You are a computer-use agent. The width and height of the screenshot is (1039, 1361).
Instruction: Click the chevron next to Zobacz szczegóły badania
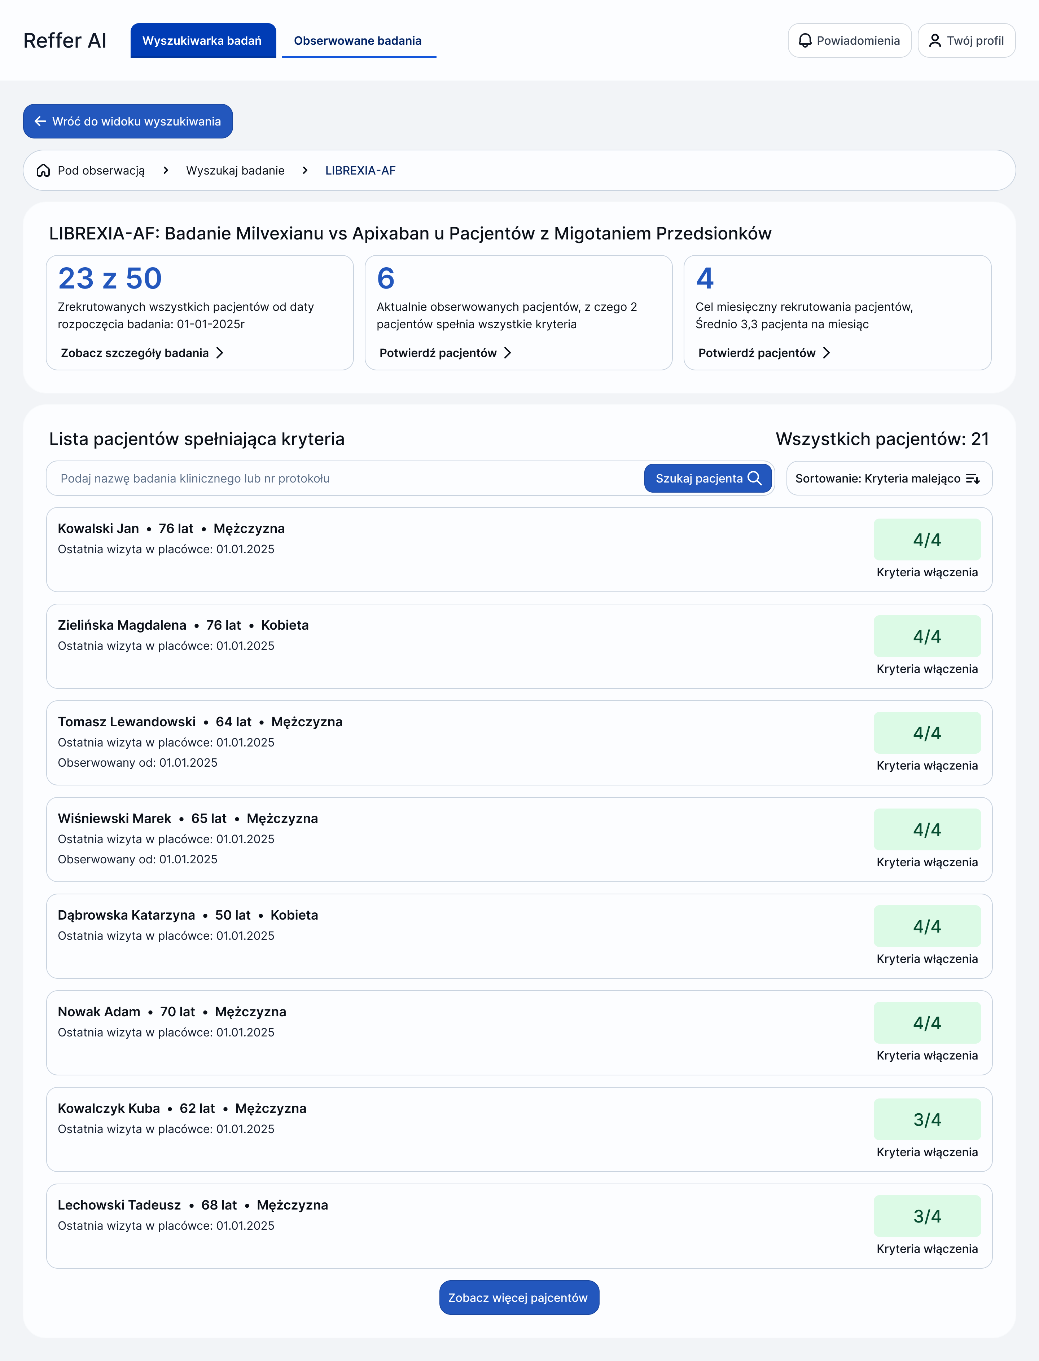point(221,353)
